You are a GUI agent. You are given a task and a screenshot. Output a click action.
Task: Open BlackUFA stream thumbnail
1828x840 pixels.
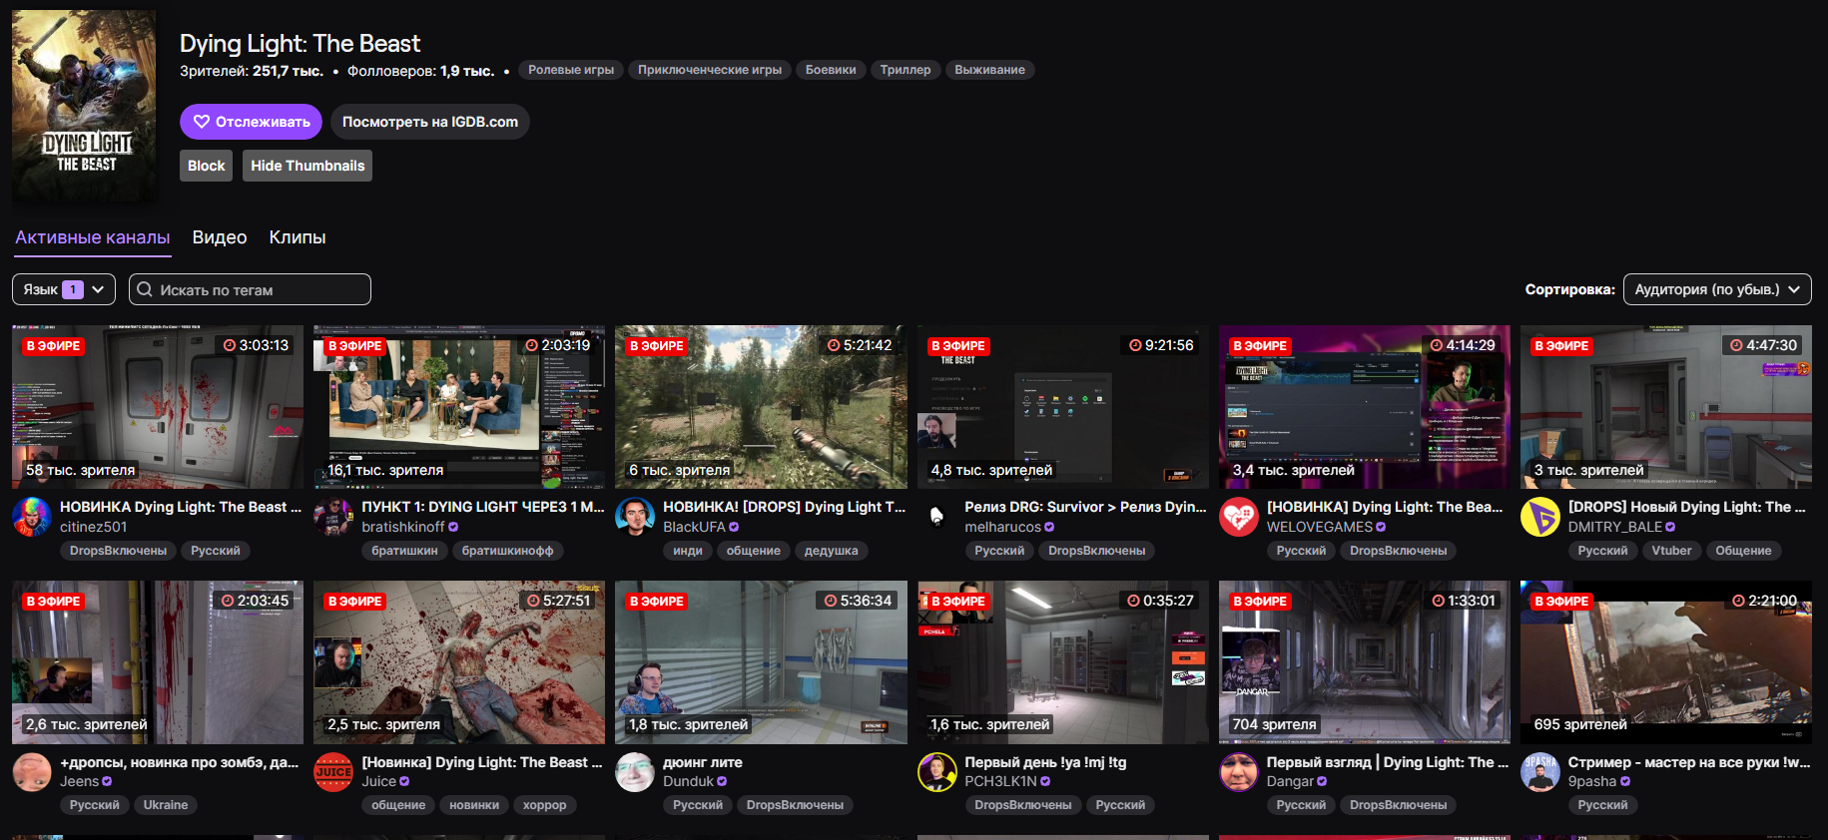click(761, 407)
